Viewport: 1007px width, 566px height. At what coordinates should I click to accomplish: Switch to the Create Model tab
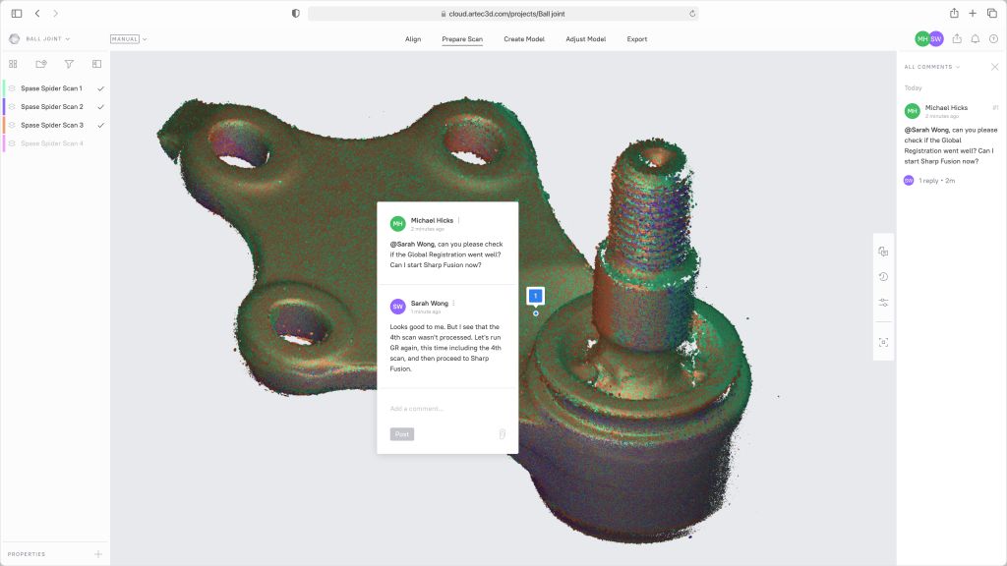coord(524,39)
